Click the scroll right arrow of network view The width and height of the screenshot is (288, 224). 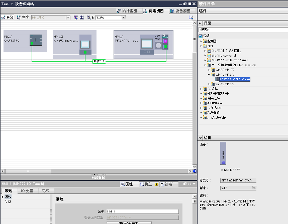coord(190,171)
